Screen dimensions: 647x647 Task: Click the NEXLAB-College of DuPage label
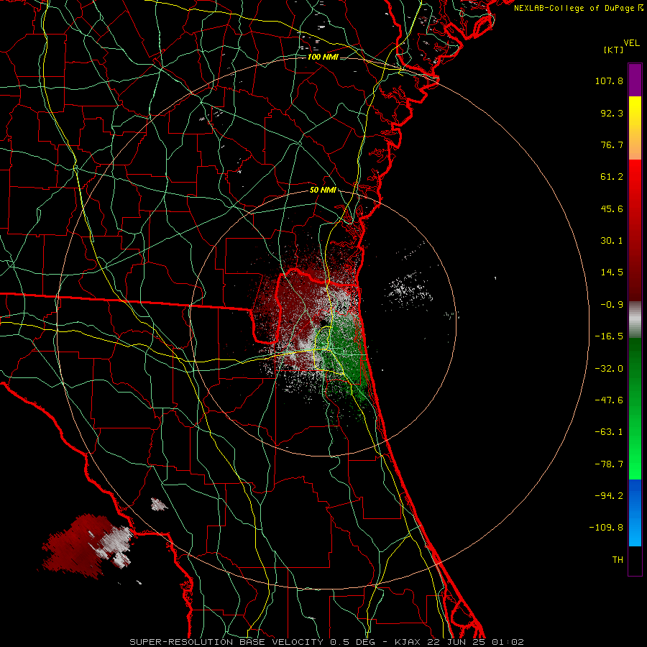click(578, 8)
